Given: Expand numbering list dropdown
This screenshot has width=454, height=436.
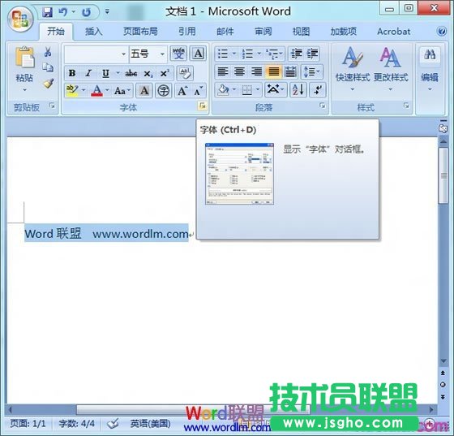Looking at the screenshot, I should tap(259, 54).
